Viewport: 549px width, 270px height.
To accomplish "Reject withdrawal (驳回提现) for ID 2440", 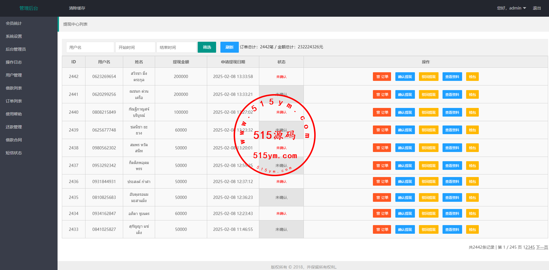I will [428, 113].
